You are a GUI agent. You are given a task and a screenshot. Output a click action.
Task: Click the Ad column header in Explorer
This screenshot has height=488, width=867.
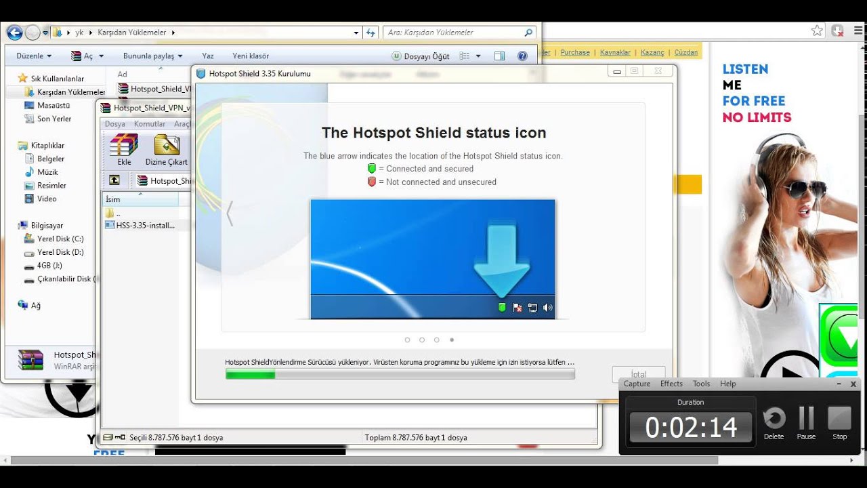(x=123, y=75)
